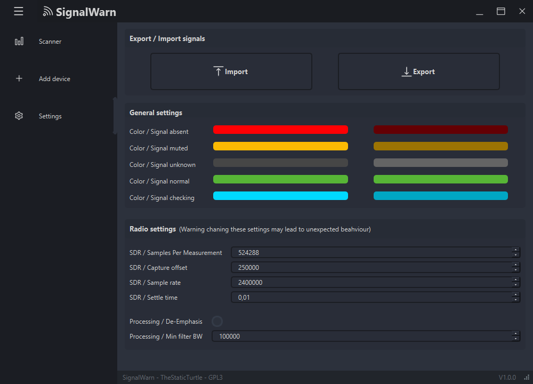
Task: Click the Export signals button
Action: pos(418,71)
